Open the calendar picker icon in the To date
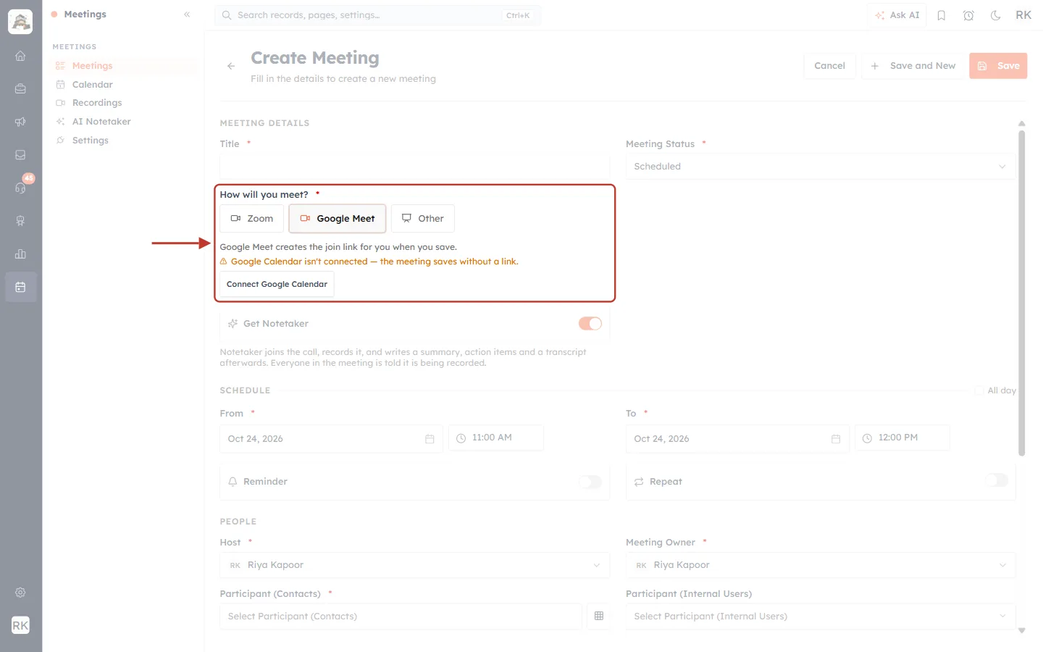Screen dimensions: 1043x652 point(836,439)
